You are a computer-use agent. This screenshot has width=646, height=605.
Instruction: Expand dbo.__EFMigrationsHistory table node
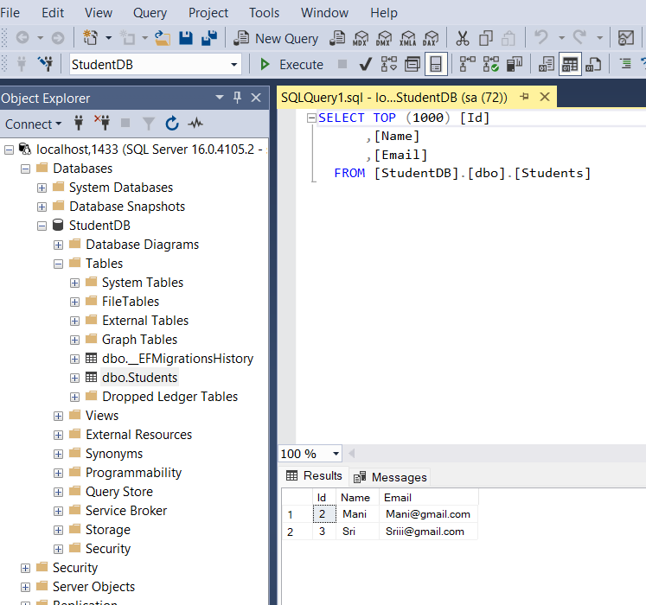(74, 360)
